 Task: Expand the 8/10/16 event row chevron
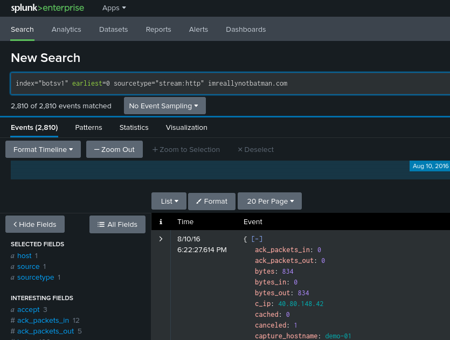[161, 239]
